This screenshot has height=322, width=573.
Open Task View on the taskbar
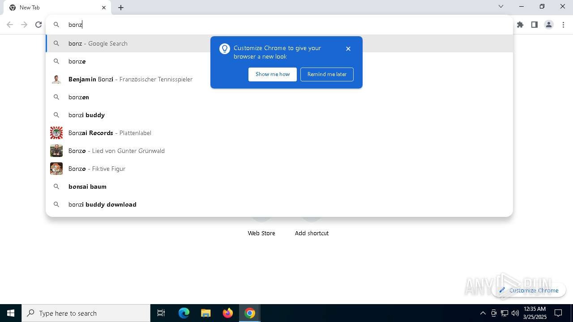pos(161,313)
